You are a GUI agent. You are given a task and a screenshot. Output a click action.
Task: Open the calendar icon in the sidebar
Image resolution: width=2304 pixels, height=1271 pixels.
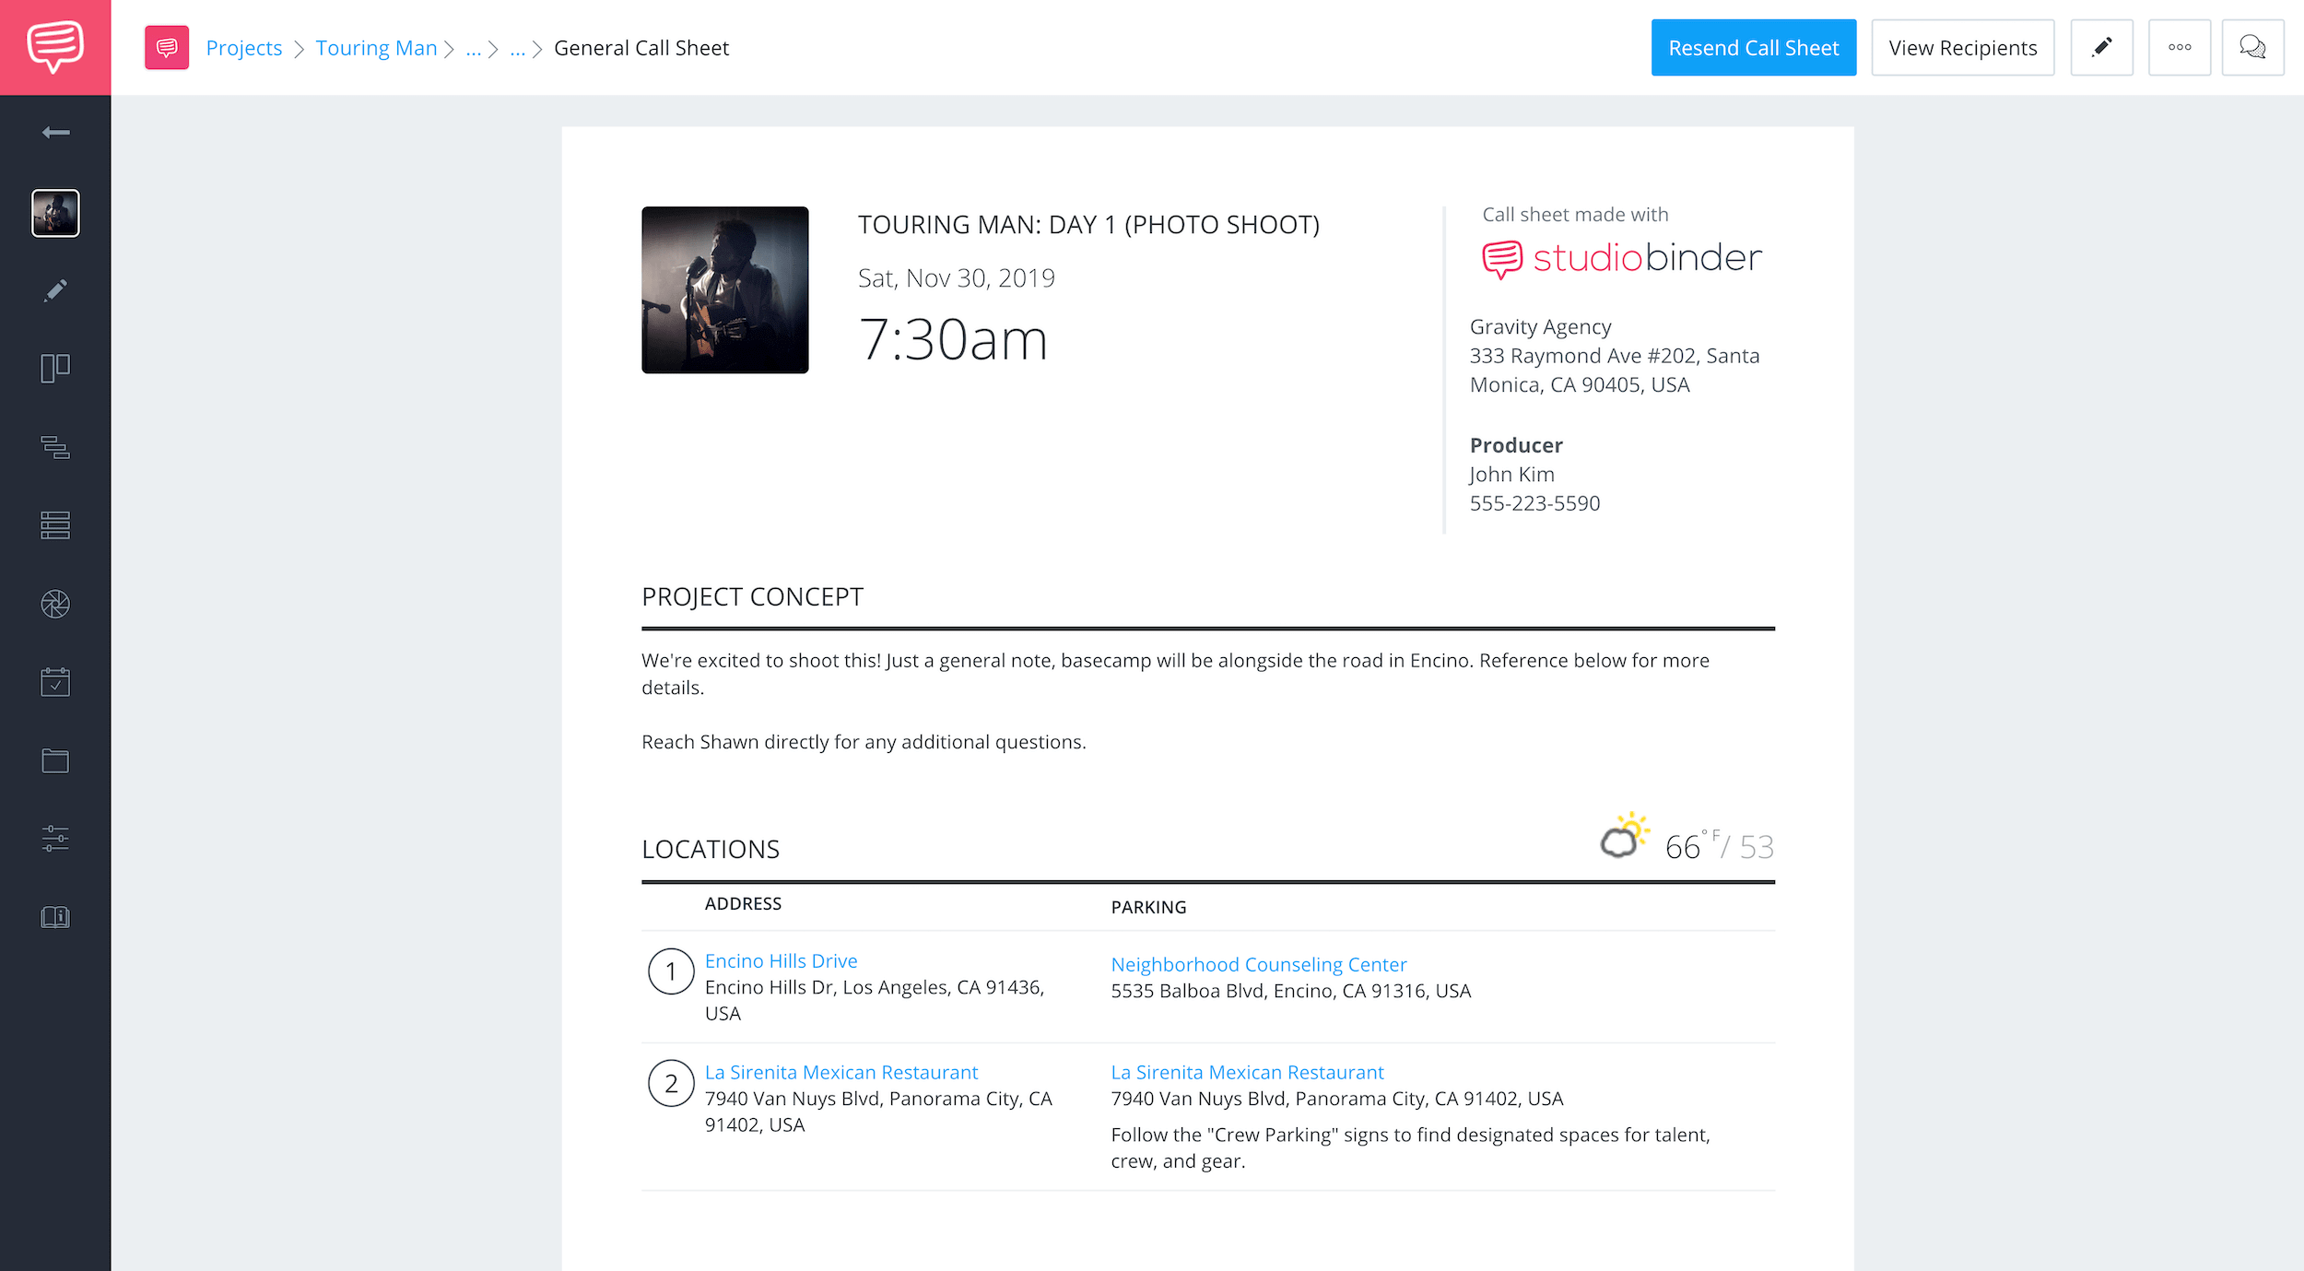[x=55, y=682]
